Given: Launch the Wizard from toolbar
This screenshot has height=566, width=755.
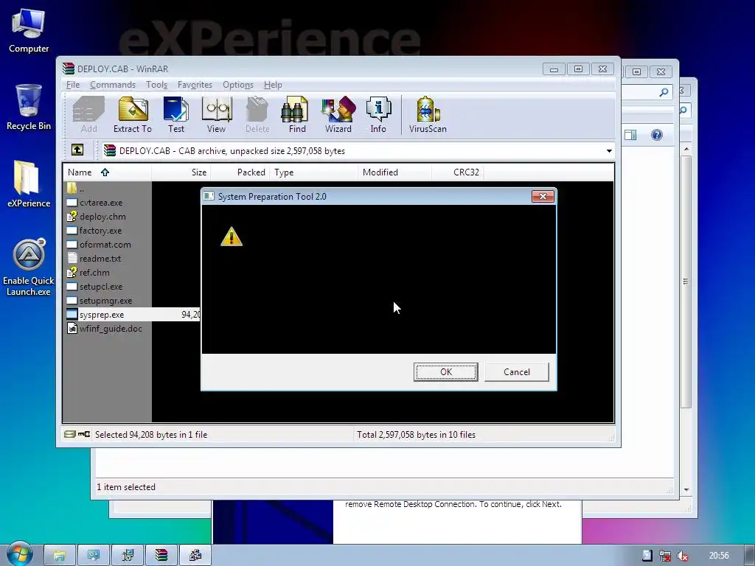Looking at the screenshot, I should 338,114.
